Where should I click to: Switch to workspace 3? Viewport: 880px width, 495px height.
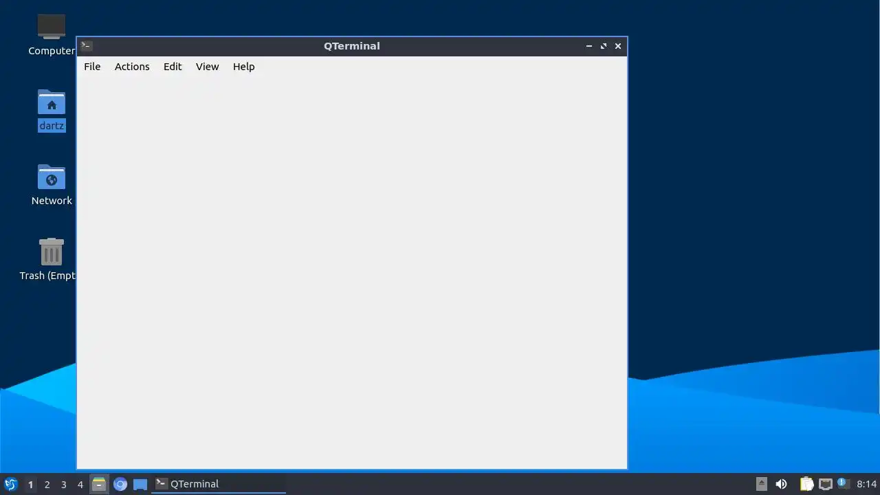(64, 485)
